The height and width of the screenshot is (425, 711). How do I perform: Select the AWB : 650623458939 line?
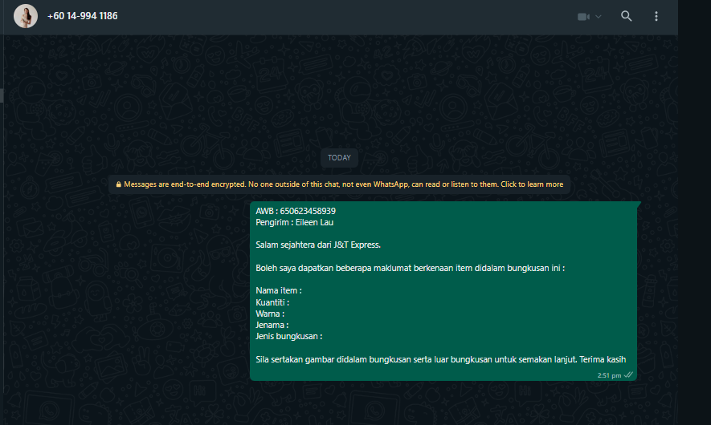(x=296, y=211)
